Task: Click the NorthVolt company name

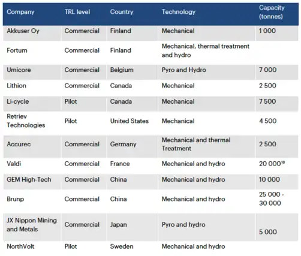Action: click(x=20, y=246)
